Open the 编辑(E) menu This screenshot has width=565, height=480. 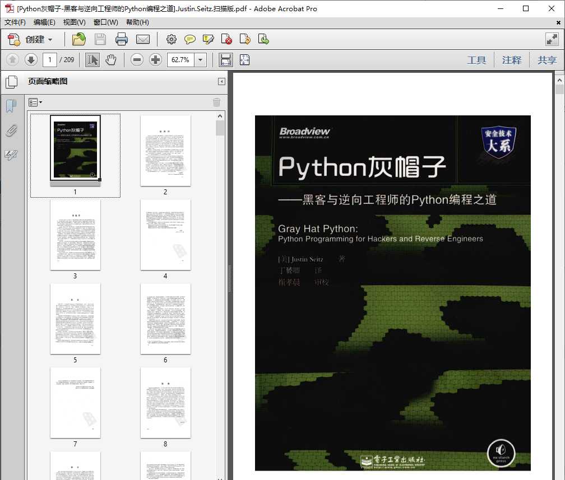tap(44, 22)
